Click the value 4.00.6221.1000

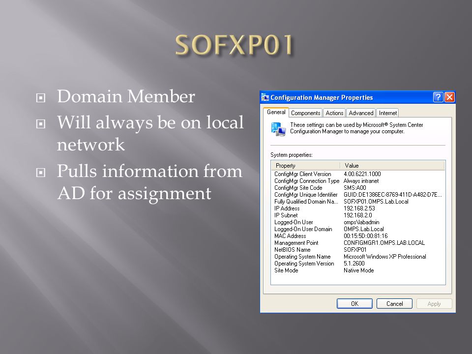pyautogui.click(x=362, y=174)
